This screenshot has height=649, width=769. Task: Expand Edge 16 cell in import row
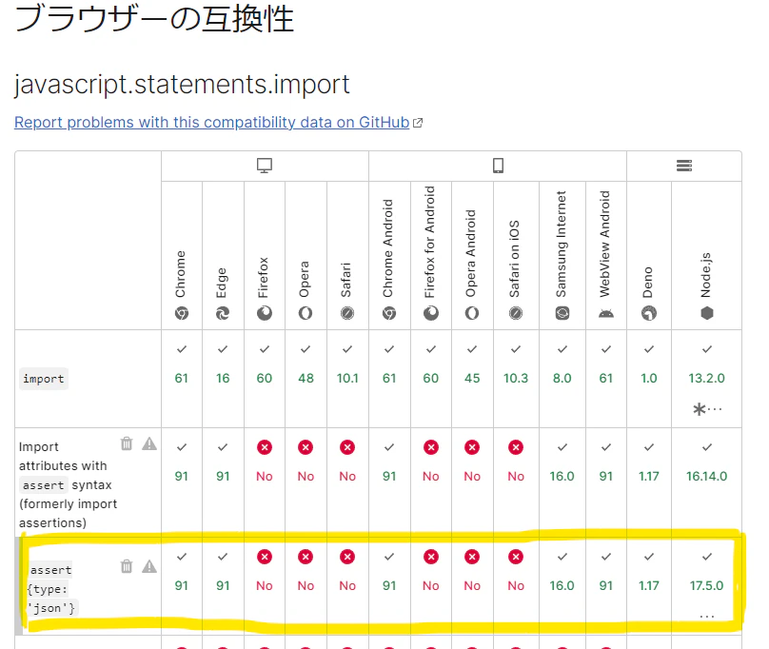point(223,378)
